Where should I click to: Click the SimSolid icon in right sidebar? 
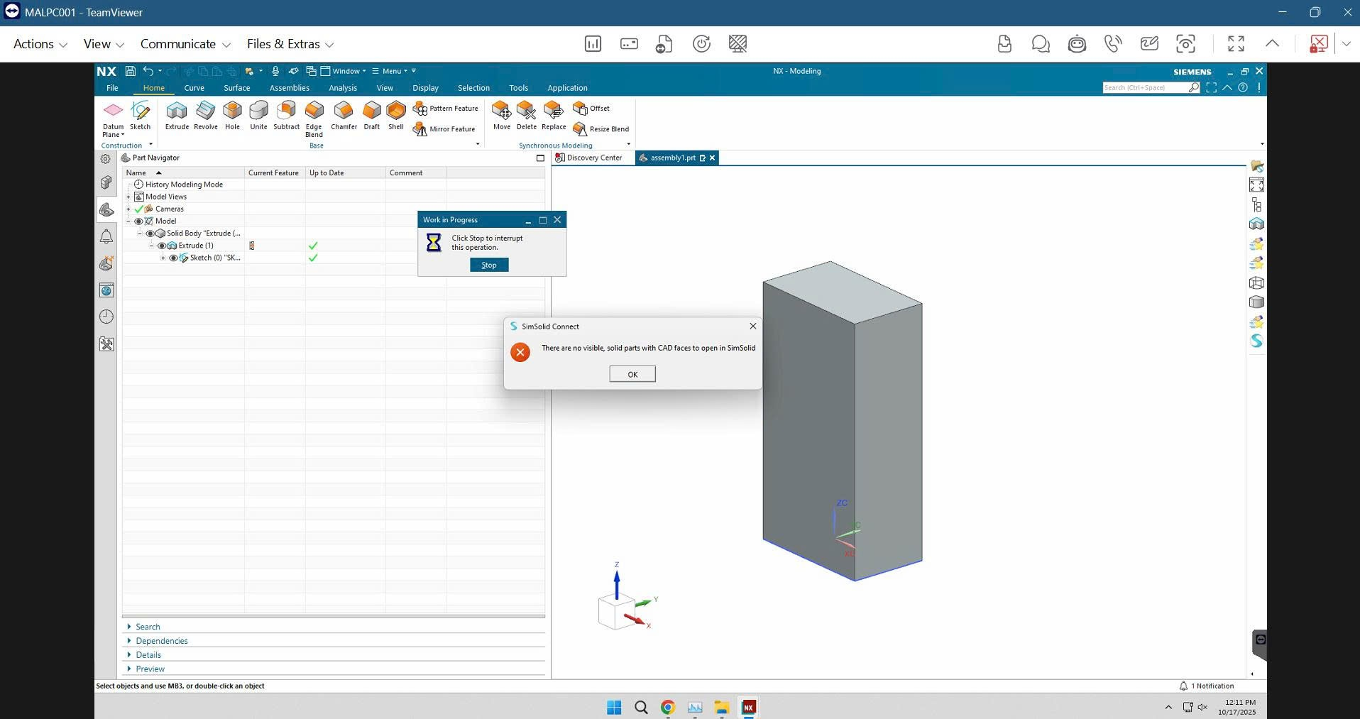(1256, 341)
